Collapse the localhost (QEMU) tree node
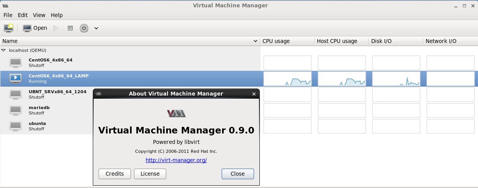478x188 pixels. point(3,50)
